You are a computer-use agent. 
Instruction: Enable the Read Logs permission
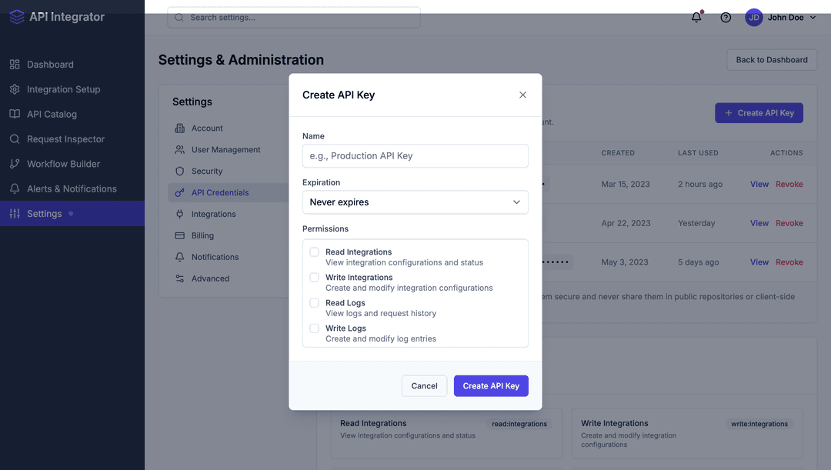click(314, 302)
